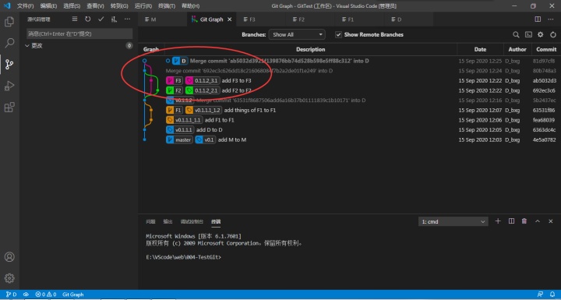Click errors and warnings count in status bar
This screenshot has height=300, width=561.
(x=45, y=295)
